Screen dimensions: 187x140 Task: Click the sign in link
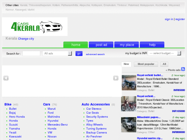(x=169, y=19)
